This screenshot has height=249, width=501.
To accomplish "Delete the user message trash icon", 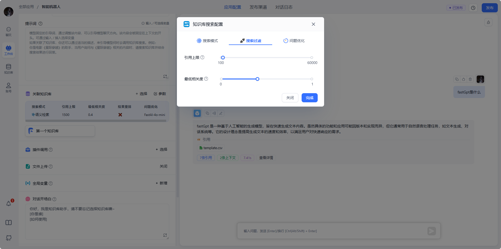I will (470, 79).
